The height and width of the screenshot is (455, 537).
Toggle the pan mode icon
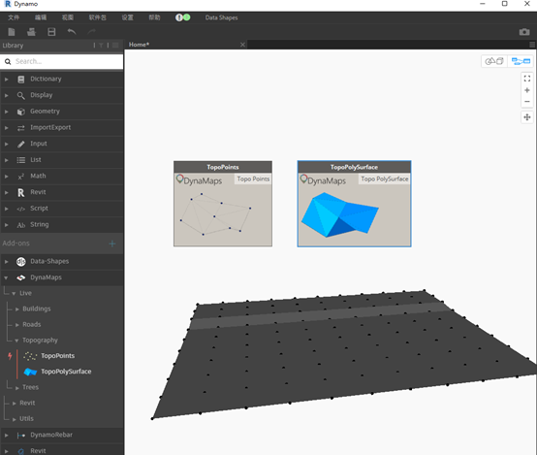point(526,117)
